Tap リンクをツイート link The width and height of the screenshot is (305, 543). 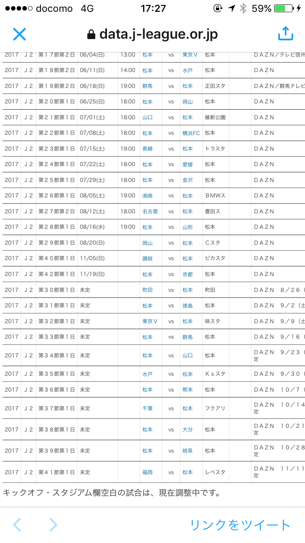[240, 525]
